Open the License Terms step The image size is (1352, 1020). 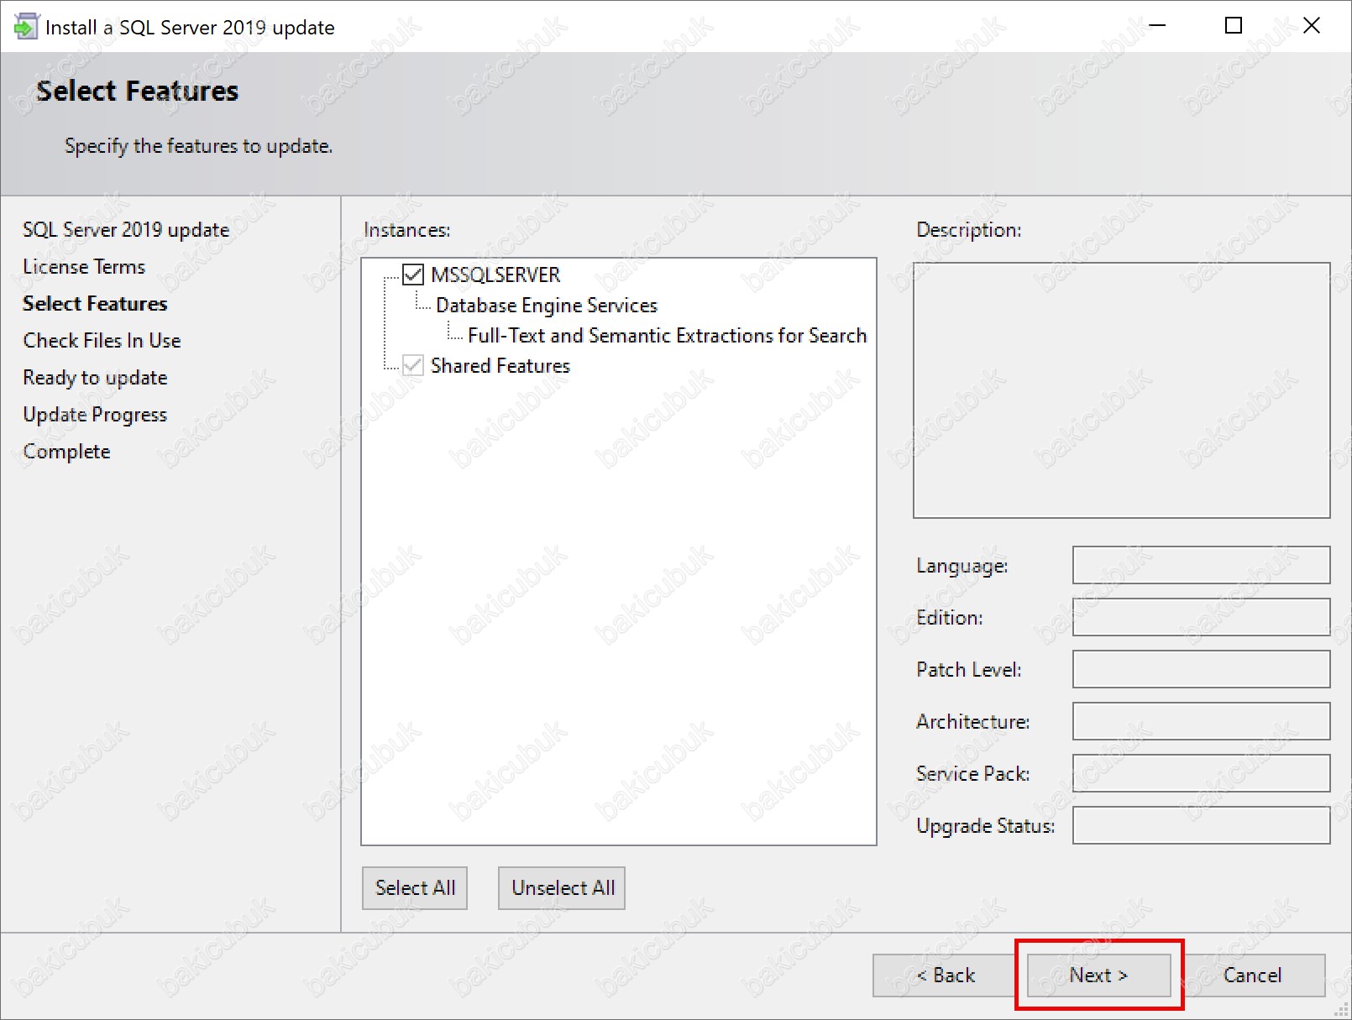pos(84,267)
